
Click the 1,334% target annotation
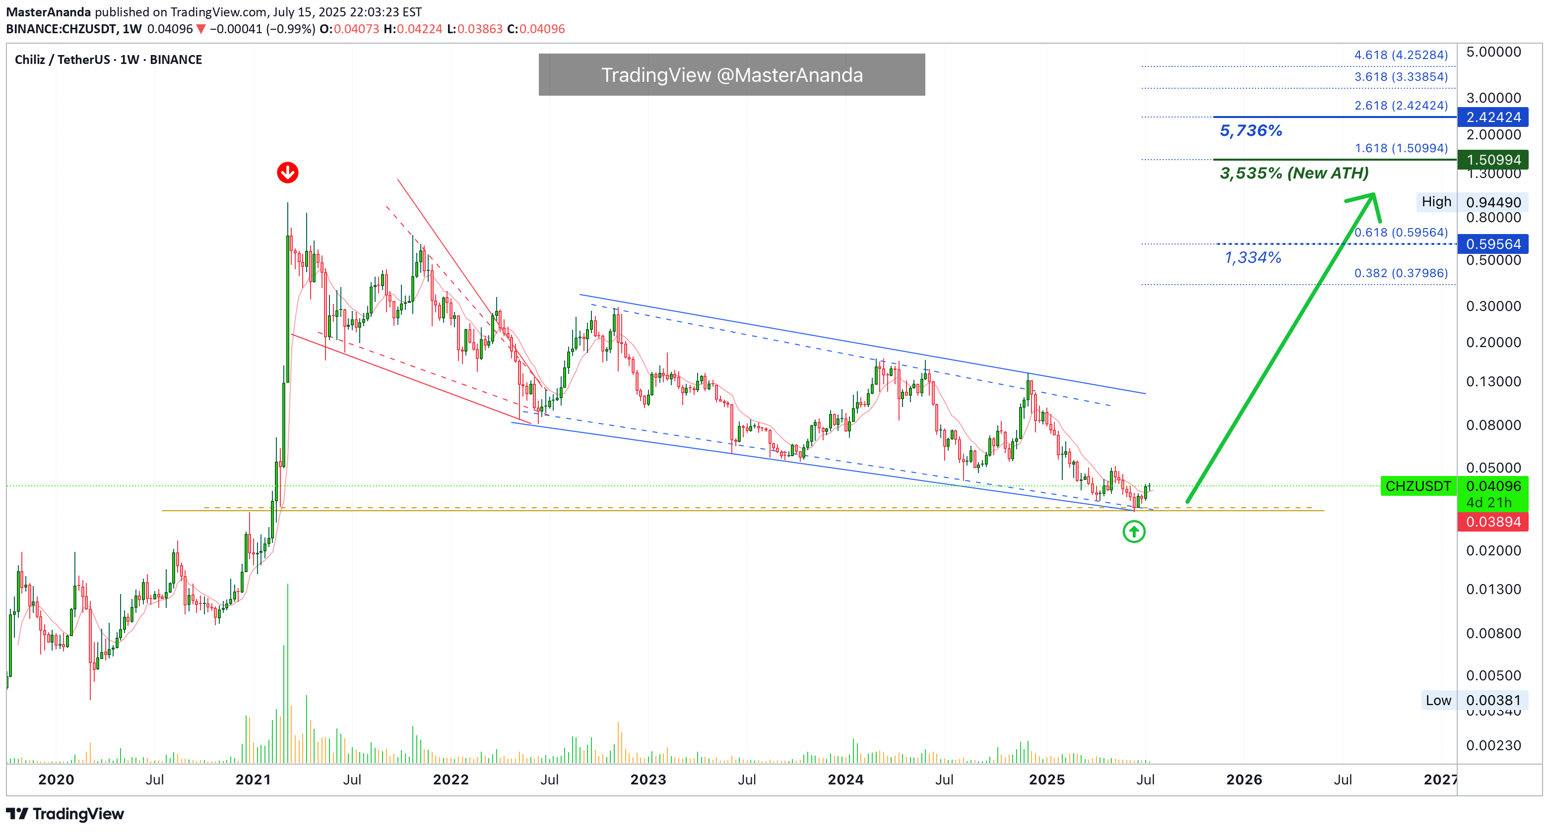pos(1253,258)
